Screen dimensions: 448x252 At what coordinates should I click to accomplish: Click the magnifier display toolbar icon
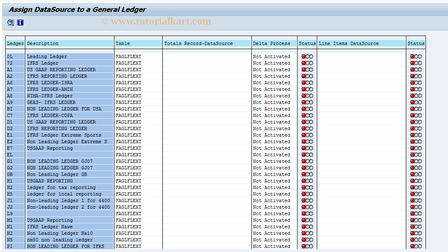pos(10,22)
